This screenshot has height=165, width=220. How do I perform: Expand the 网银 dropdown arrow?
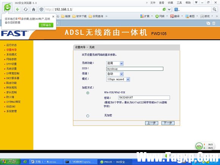(x=167, y=16)
